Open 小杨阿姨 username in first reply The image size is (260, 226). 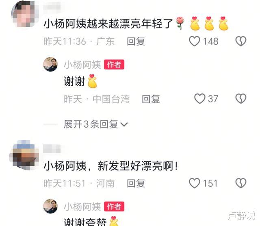click(x=82, y=65)
